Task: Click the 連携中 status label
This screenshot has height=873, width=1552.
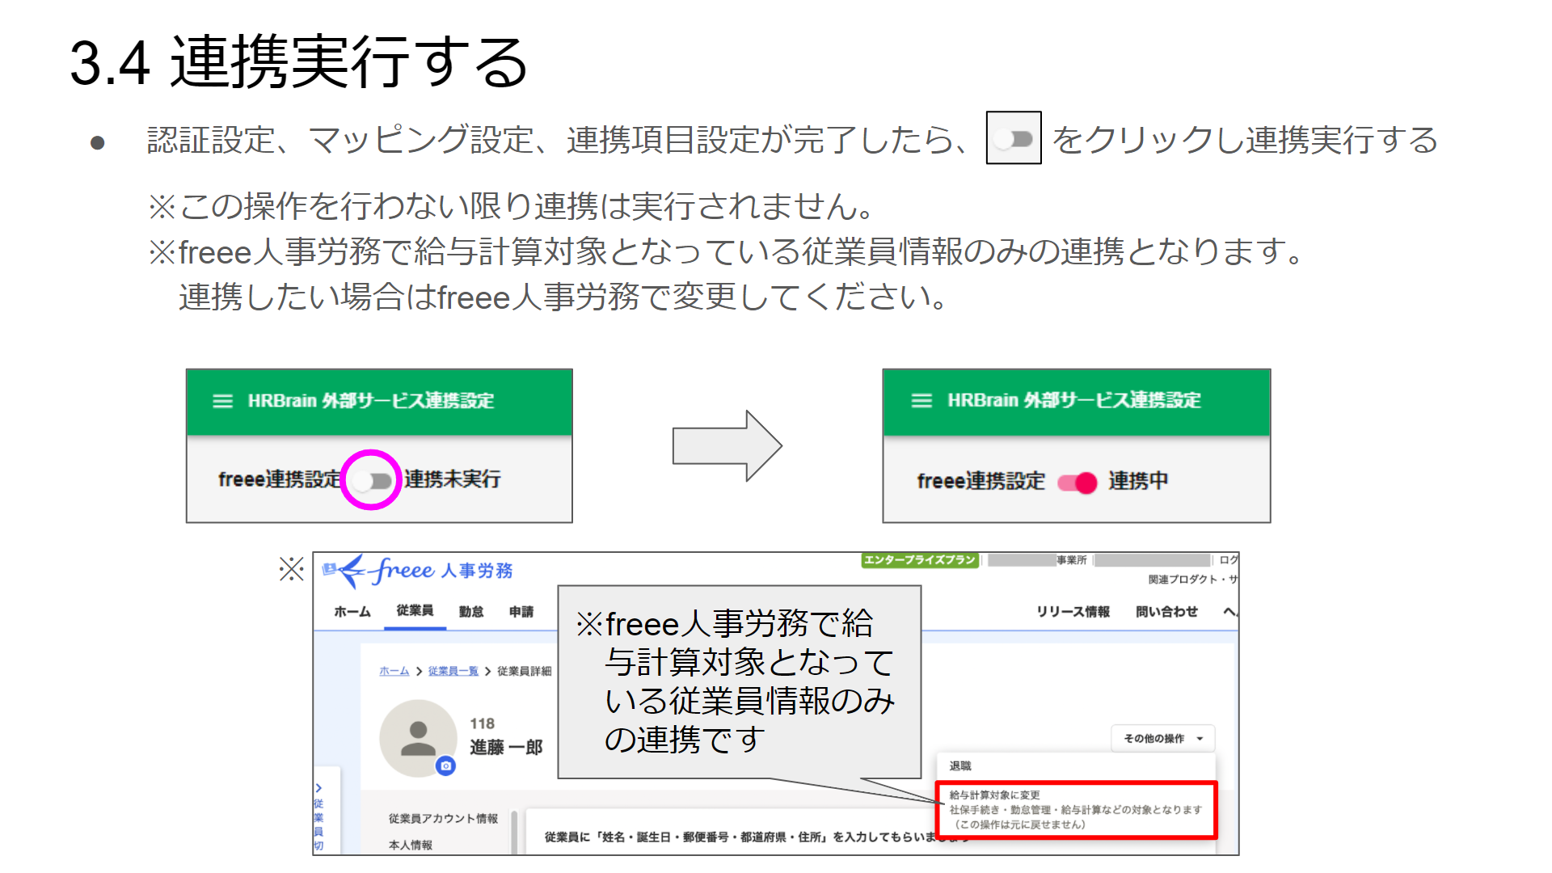Action: point(1138,481)
